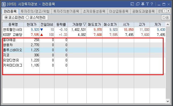Screen dimensions: 173x106
Task: Click the scrollbar up arrow
Action: pos(168,24)
